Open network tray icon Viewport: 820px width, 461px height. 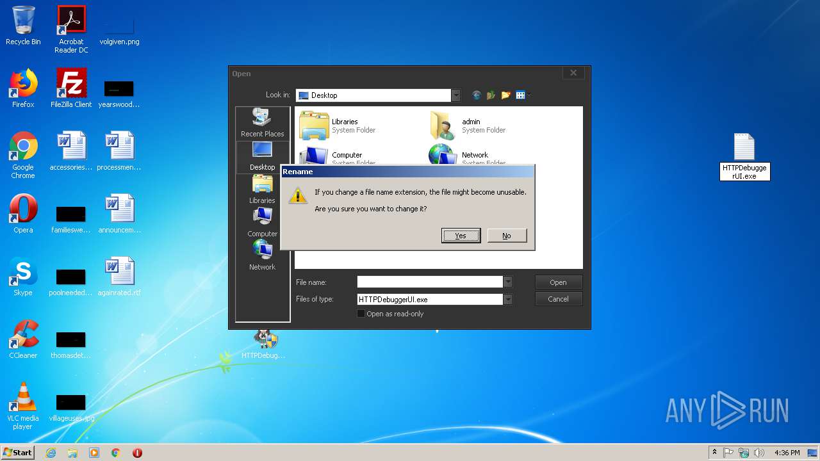[744, 452]
